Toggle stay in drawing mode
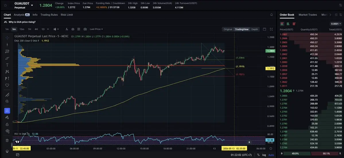This screenshot has width=344, height=158. [x=7, y=118]
